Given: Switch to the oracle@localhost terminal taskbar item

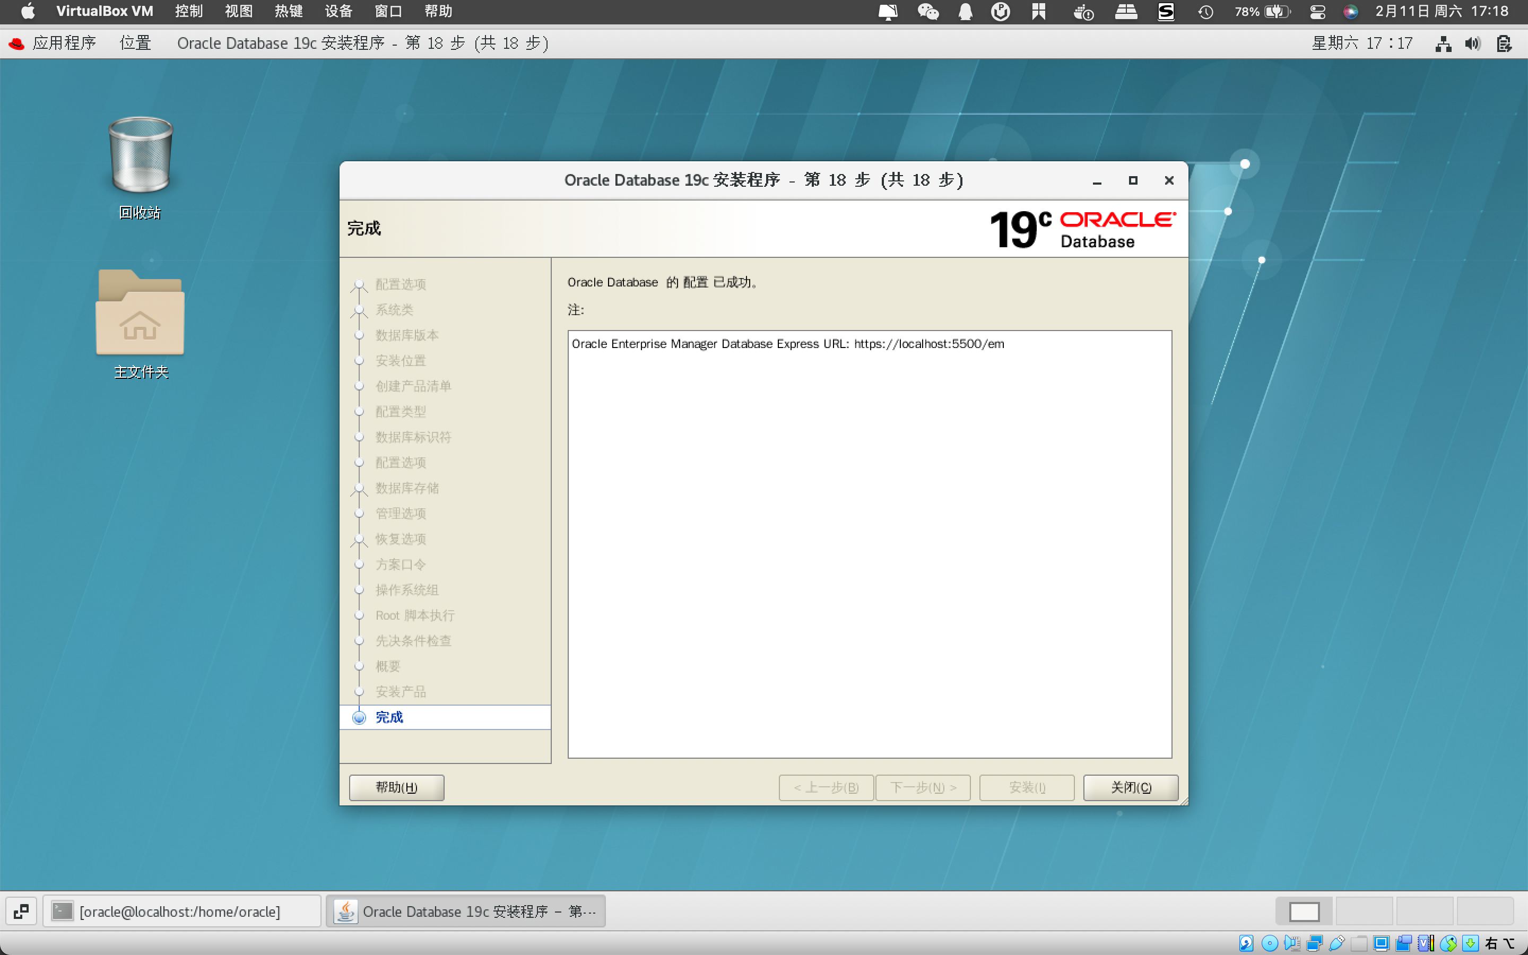Looking at the screenshot, I should tap(182, 911).
